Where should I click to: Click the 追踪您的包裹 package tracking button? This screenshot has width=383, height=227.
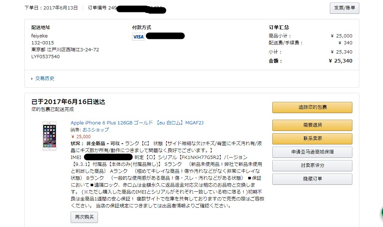(x=312, y=107)
